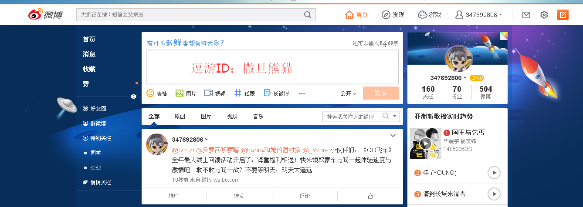This screenshot has width=583, height=207.
Task: Like the post with thumbs-up icon
Action: point(370,196)
